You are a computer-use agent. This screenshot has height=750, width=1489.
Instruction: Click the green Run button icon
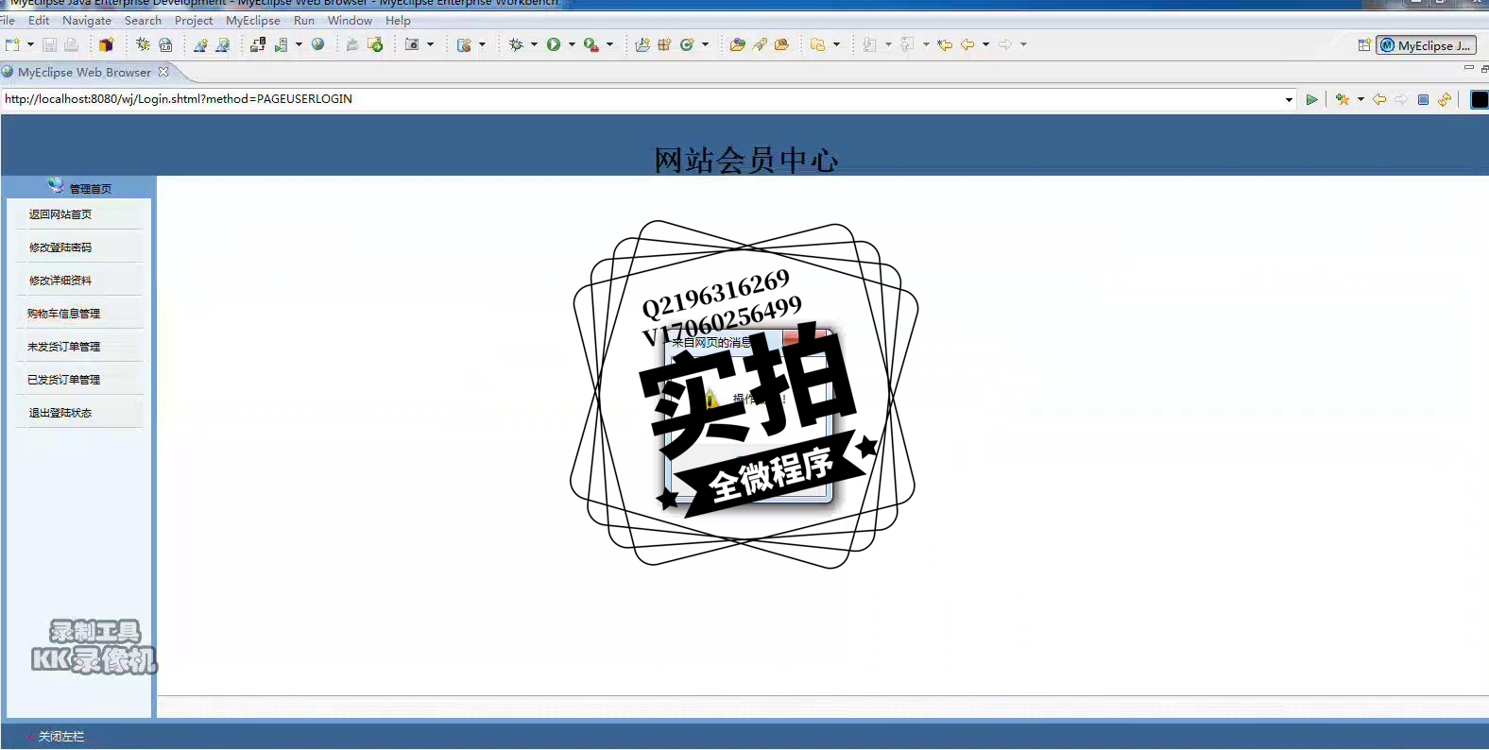point(554,44)
